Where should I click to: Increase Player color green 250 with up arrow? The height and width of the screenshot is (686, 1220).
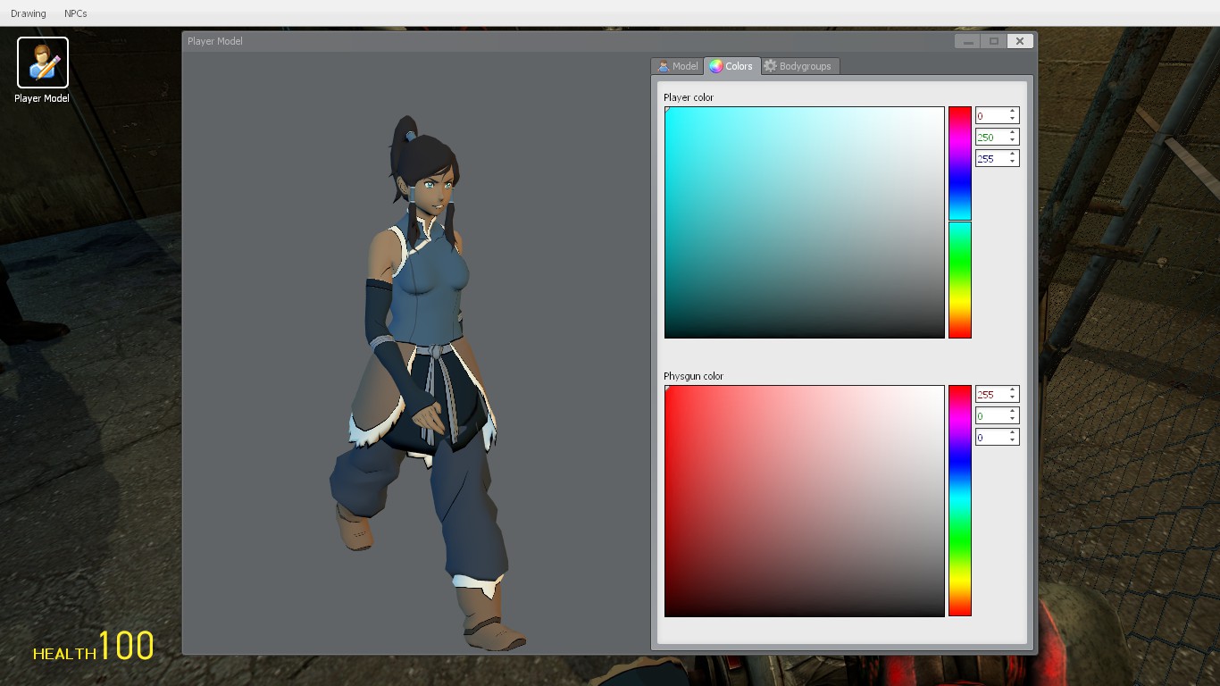click(1013, 133)
